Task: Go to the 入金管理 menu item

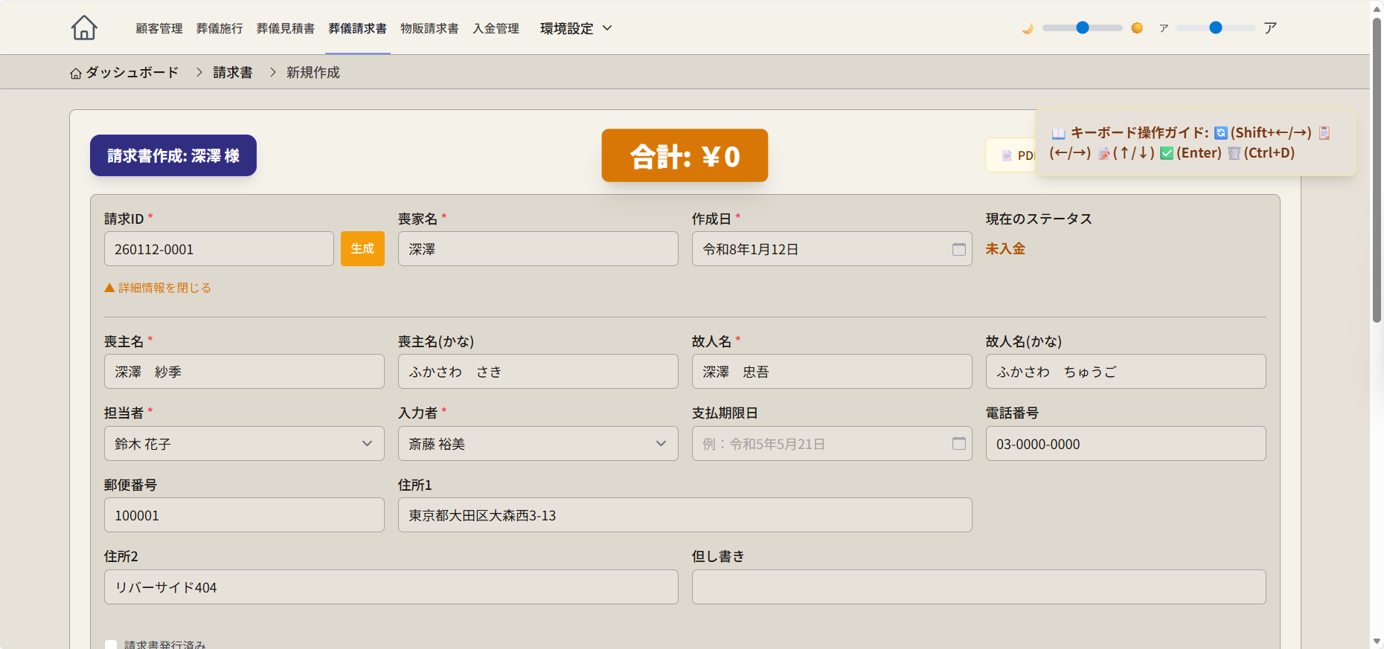Action: (x=496, y=28)
